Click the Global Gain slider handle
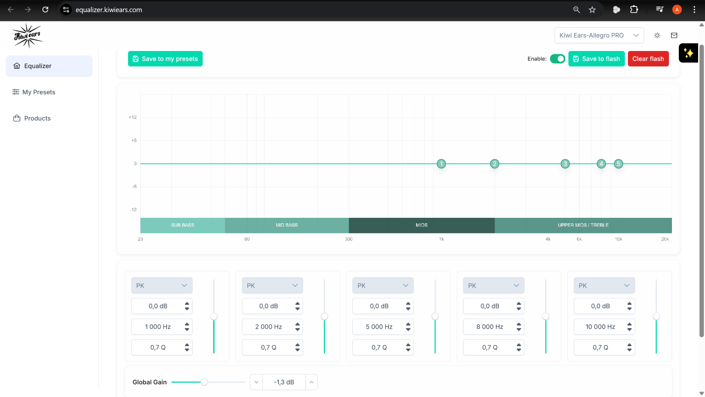The image size is (705, 397). (x=204, y=382)
